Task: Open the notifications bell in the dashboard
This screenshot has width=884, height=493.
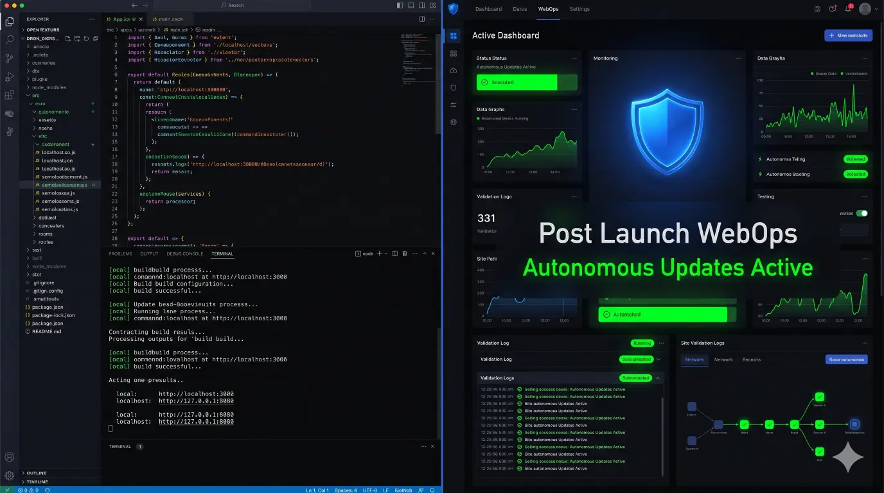Action: (848, 9)
